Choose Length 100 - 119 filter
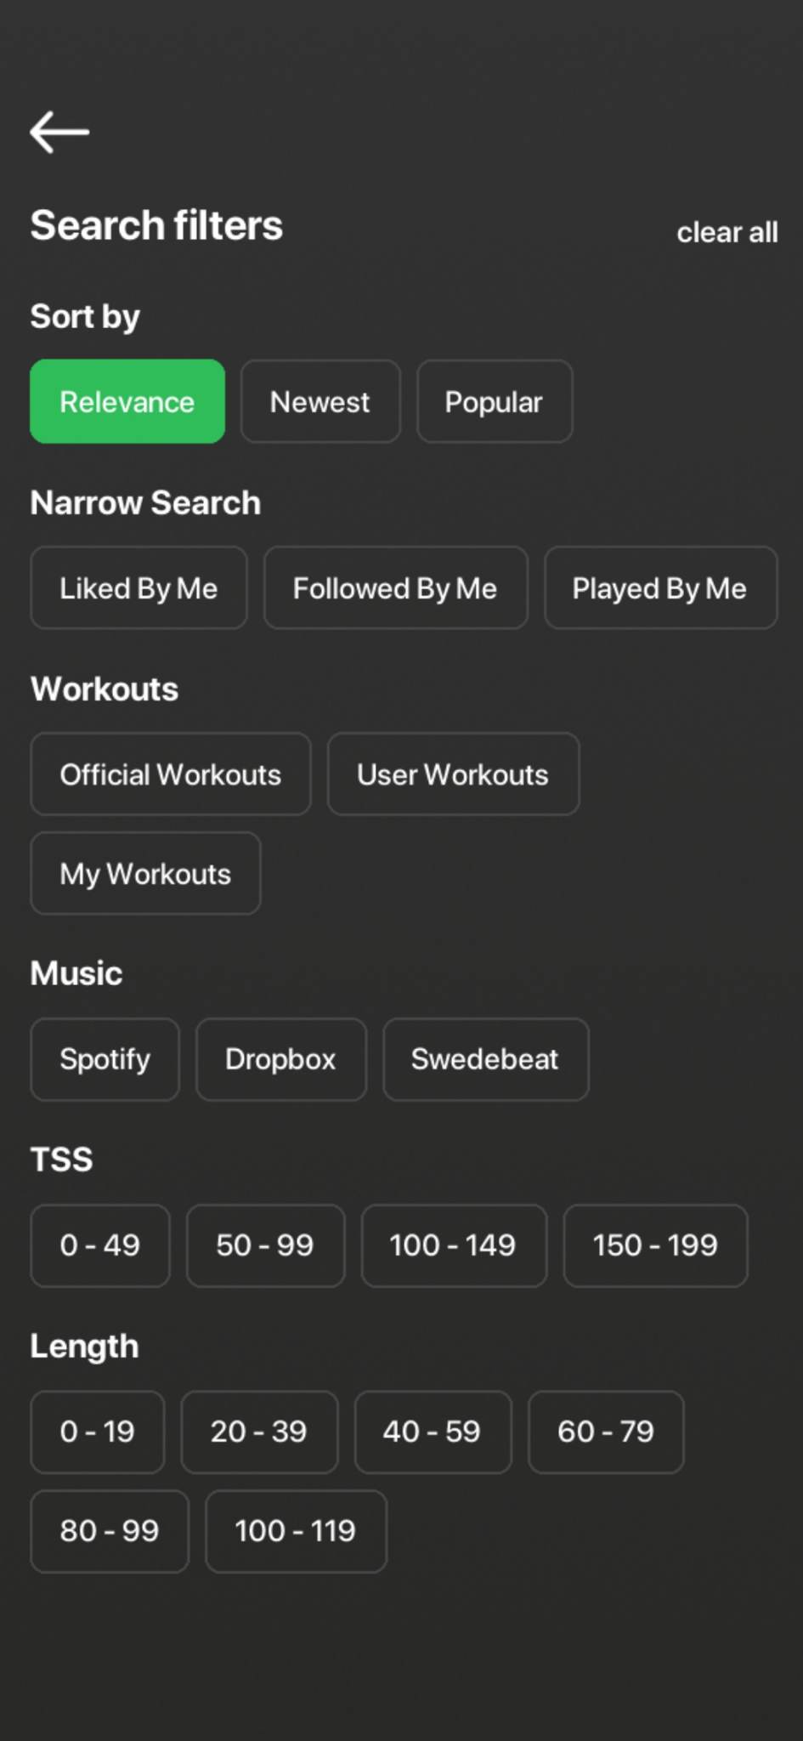 296,1530
